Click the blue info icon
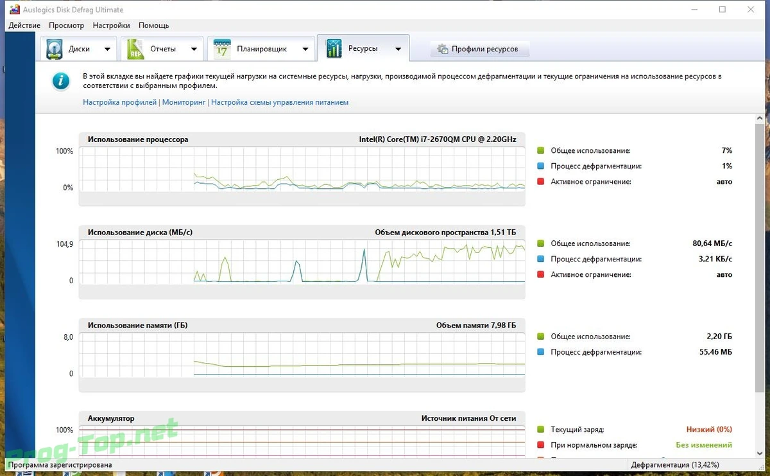770x476 pixels. 60,81
